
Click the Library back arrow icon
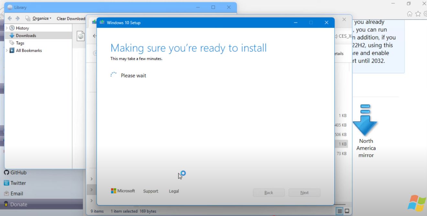pyautogui.click(x=10, y=18)
